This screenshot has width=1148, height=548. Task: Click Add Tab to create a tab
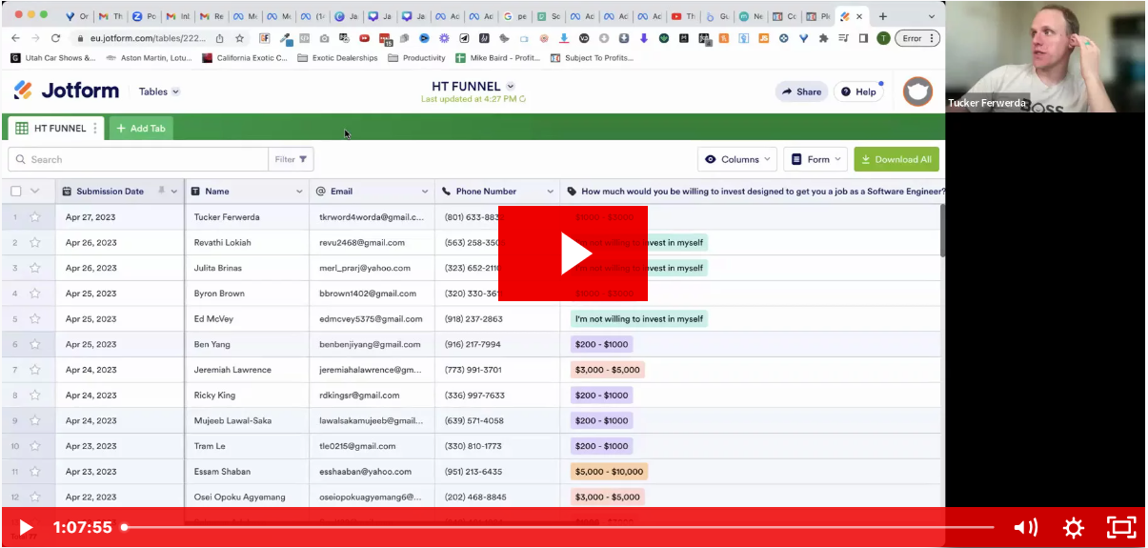[141, 129]
